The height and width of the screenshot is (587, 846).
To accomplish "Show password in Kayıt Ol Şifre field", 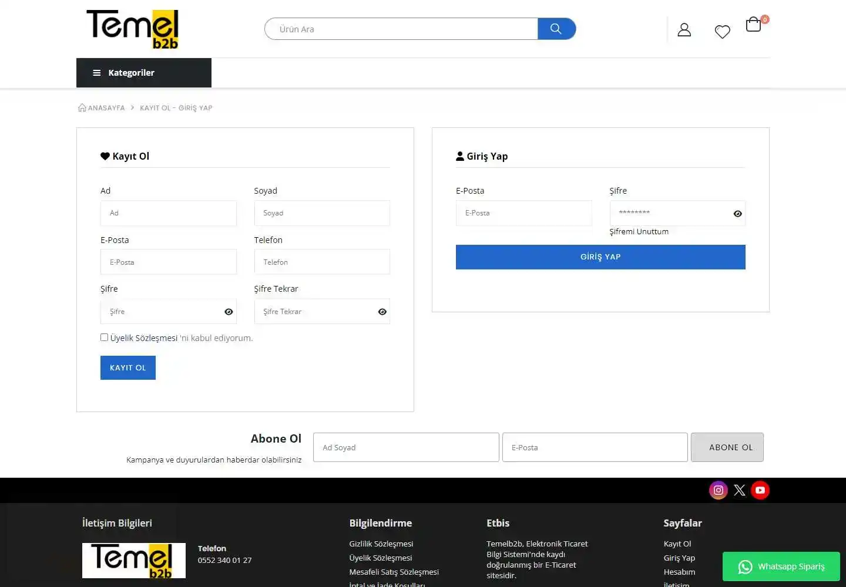I will 229,312.
